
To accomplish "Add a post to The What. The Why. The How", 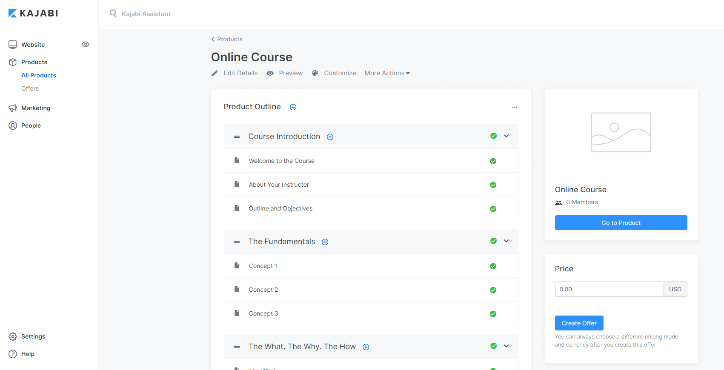I will 366,347.
